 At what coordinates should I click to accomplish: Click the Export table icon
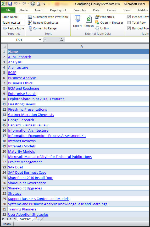[x=77, y=19]
